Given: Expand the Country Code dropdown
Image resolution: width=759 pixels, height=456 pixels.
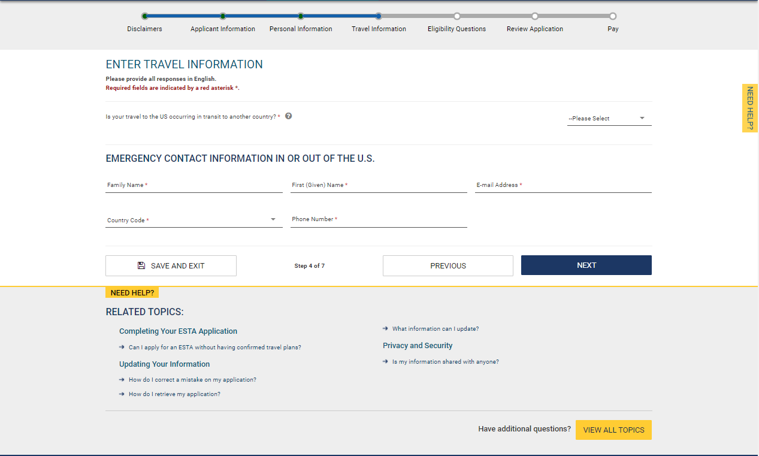Looking at the screenshot, I should click(193, 220).
